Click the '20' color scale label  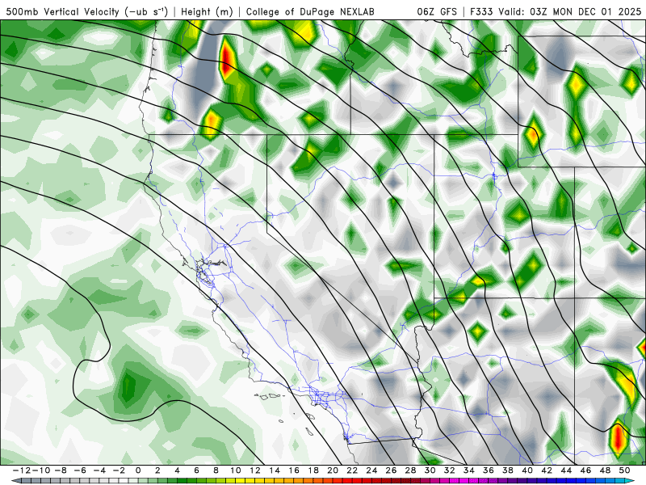click(333, 470)
